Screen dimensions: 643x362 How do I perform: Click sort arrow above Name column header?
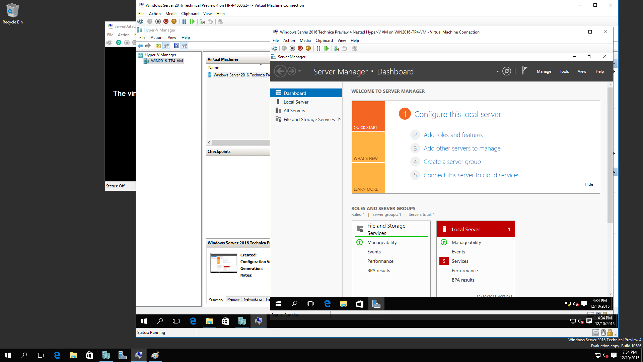point(261,64)
